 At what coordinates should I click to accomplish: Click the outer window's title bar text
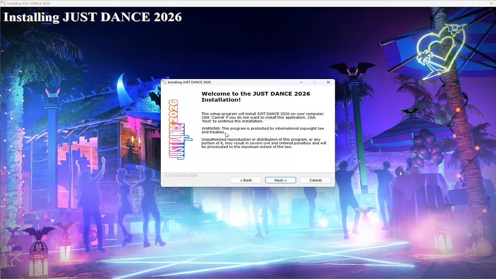tap(28, 3)
